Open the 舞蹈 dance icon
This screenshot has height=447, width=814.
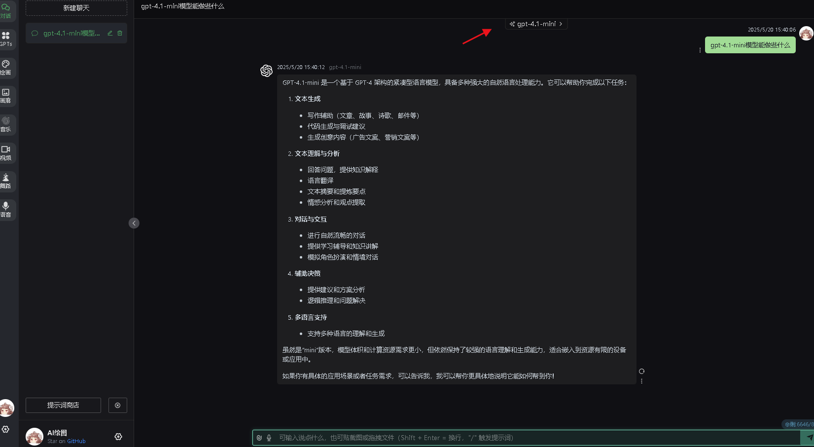(6, 182)
